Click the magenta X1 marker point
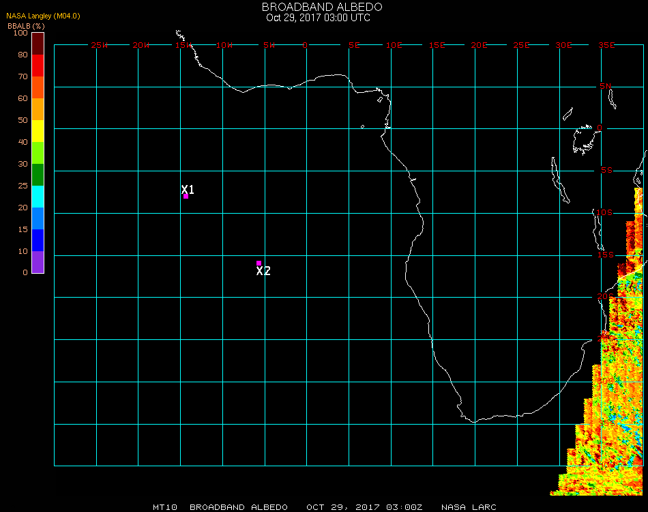 coord(186,197)
